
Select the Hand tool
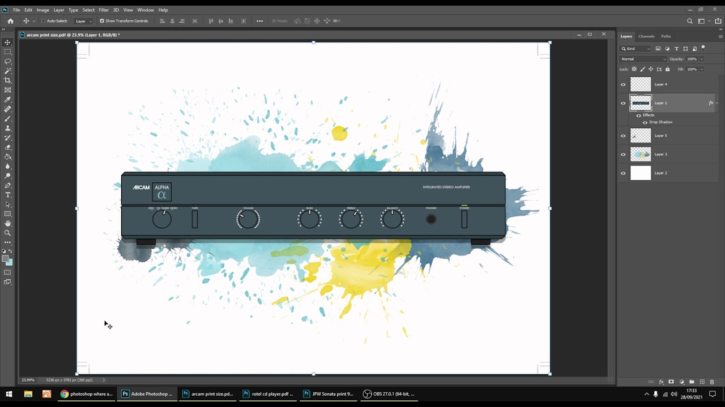click(x=7, y=223)
